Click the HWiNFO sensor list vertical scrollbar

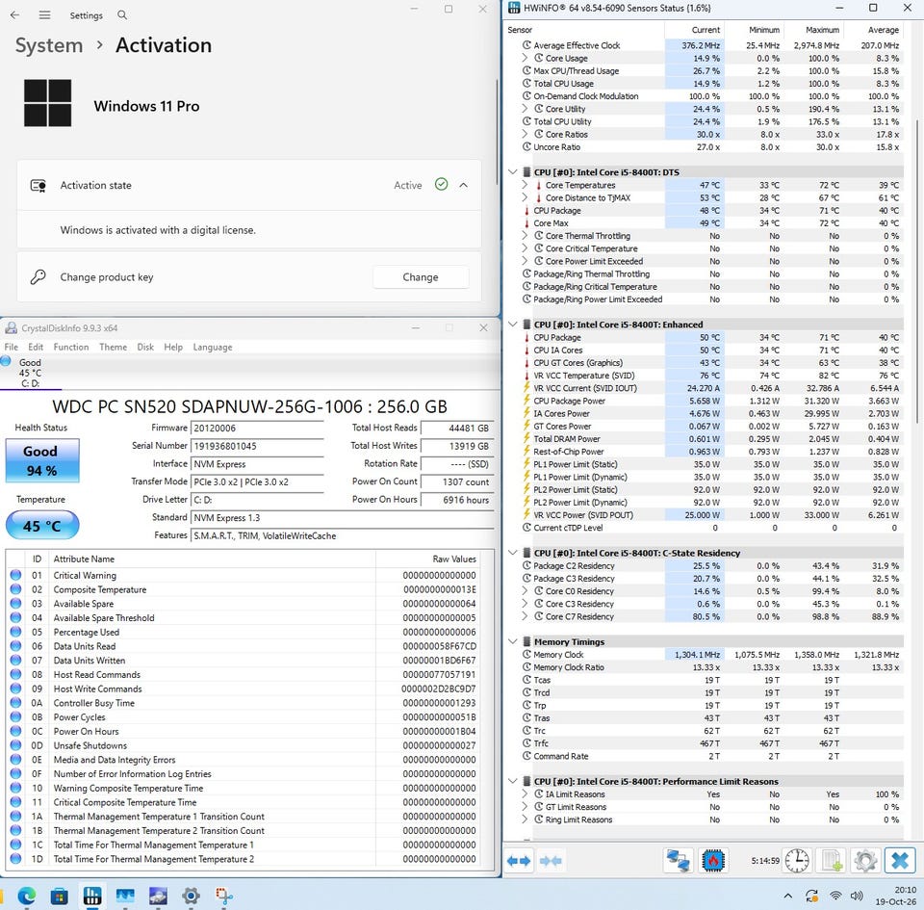pos(917,272)
